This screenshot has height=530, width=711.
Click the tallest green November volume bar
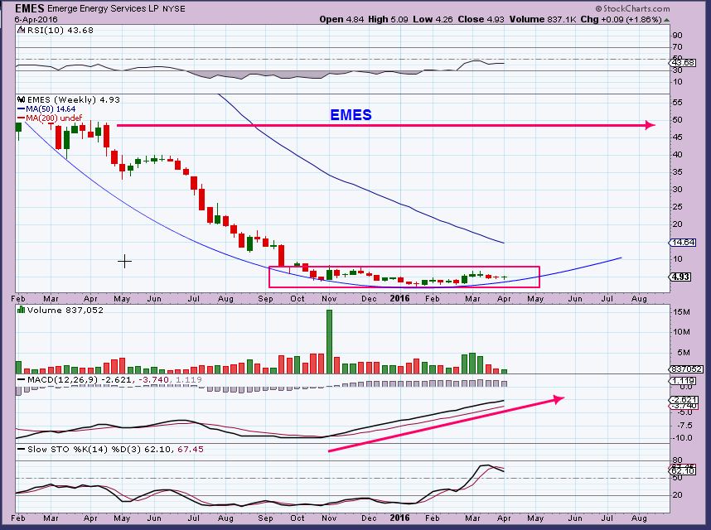point(329,341)
